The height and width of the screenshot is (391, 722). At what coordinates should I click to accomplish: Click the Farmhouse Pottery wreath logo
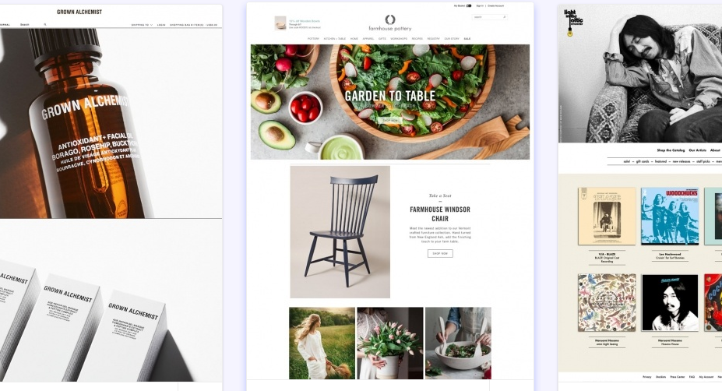pyautogui.click(x=390, y=19)
